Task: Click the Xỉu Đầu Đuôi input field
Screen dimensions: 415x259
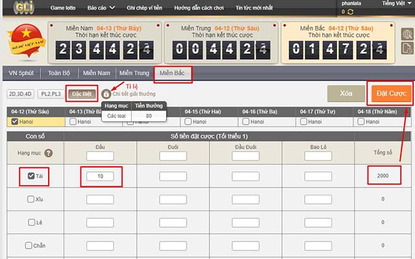Action: click(246, 199)
